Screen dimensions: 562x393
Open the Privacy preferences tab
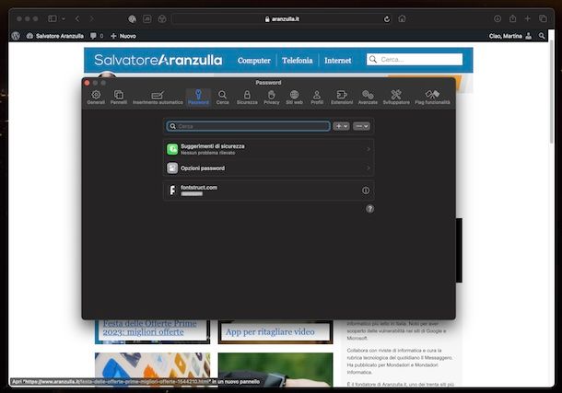(x=271, y=98)
